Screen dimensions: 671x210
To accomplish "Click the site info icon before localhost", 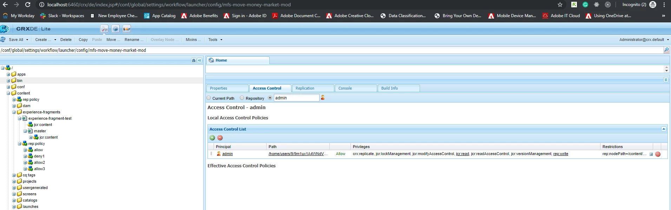I will coord(42,5).
